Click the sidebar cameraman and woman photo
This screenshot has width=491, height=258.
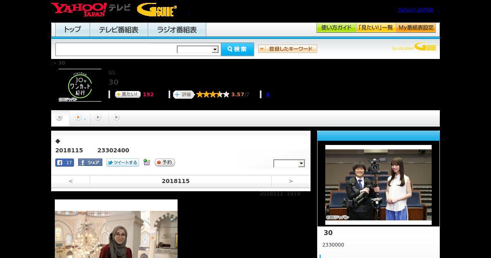(x=378, y=185)
